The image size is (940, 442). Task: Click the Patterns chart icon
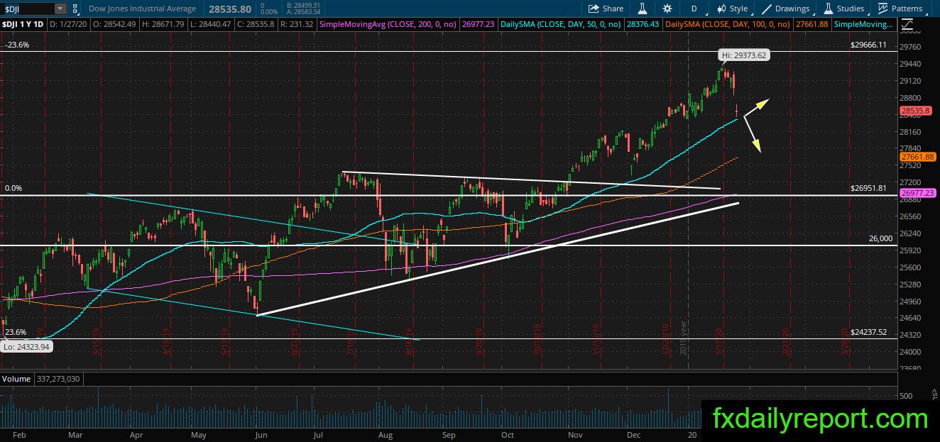coord(882,9)
